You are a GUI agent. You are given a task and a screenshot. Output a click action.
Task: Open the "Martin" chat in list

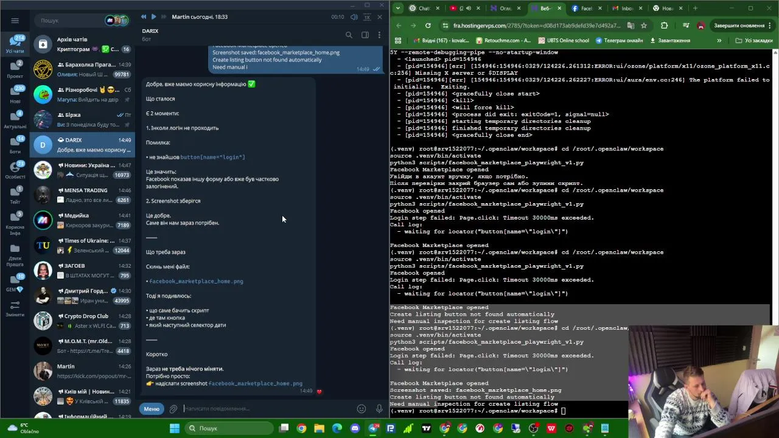click(83, 370)
